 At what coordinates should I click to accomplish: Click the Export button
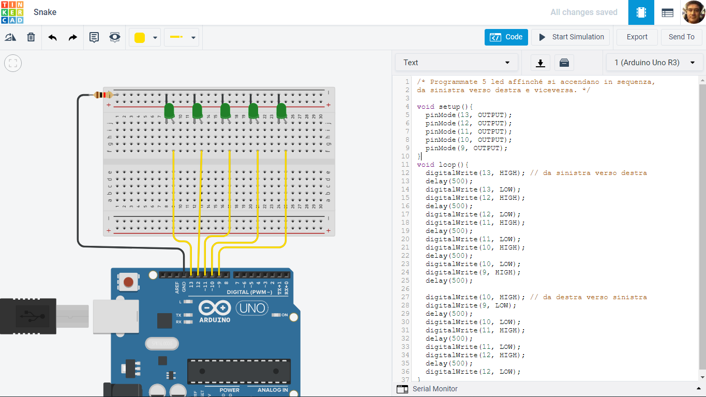(637, 37)
